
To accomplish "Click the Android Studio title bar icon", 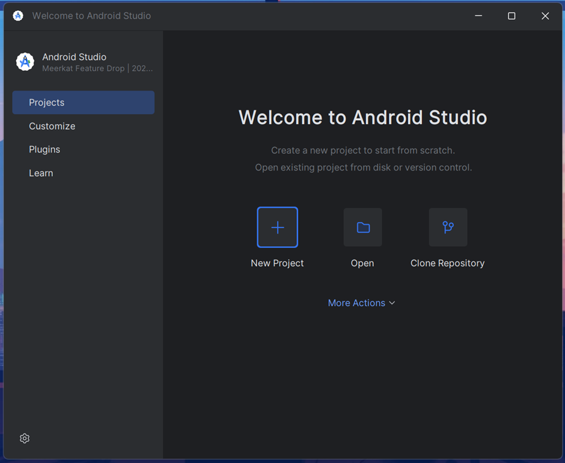I will point(18,16).
